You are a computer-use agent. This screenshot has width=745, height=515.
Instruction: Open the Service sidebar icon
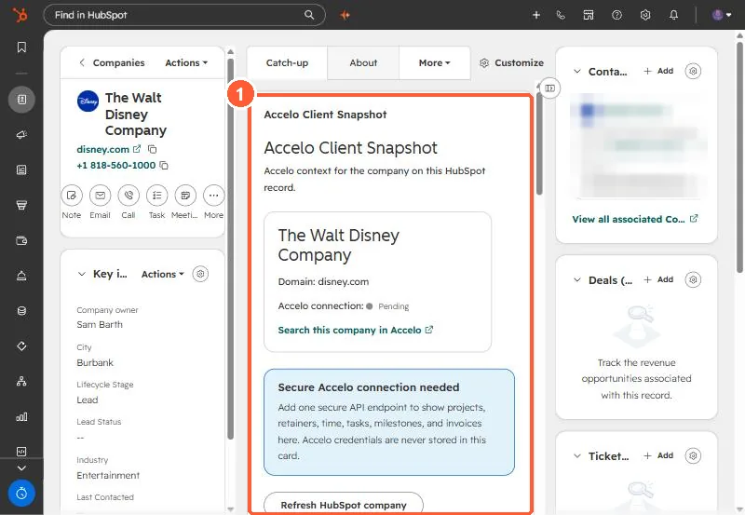point(21,276)
